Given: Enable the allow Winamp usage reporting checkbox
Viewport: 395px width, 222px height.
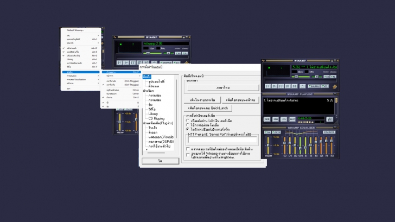Looking at the screenshot, I should pyautogui.click(x=188, y=155).
